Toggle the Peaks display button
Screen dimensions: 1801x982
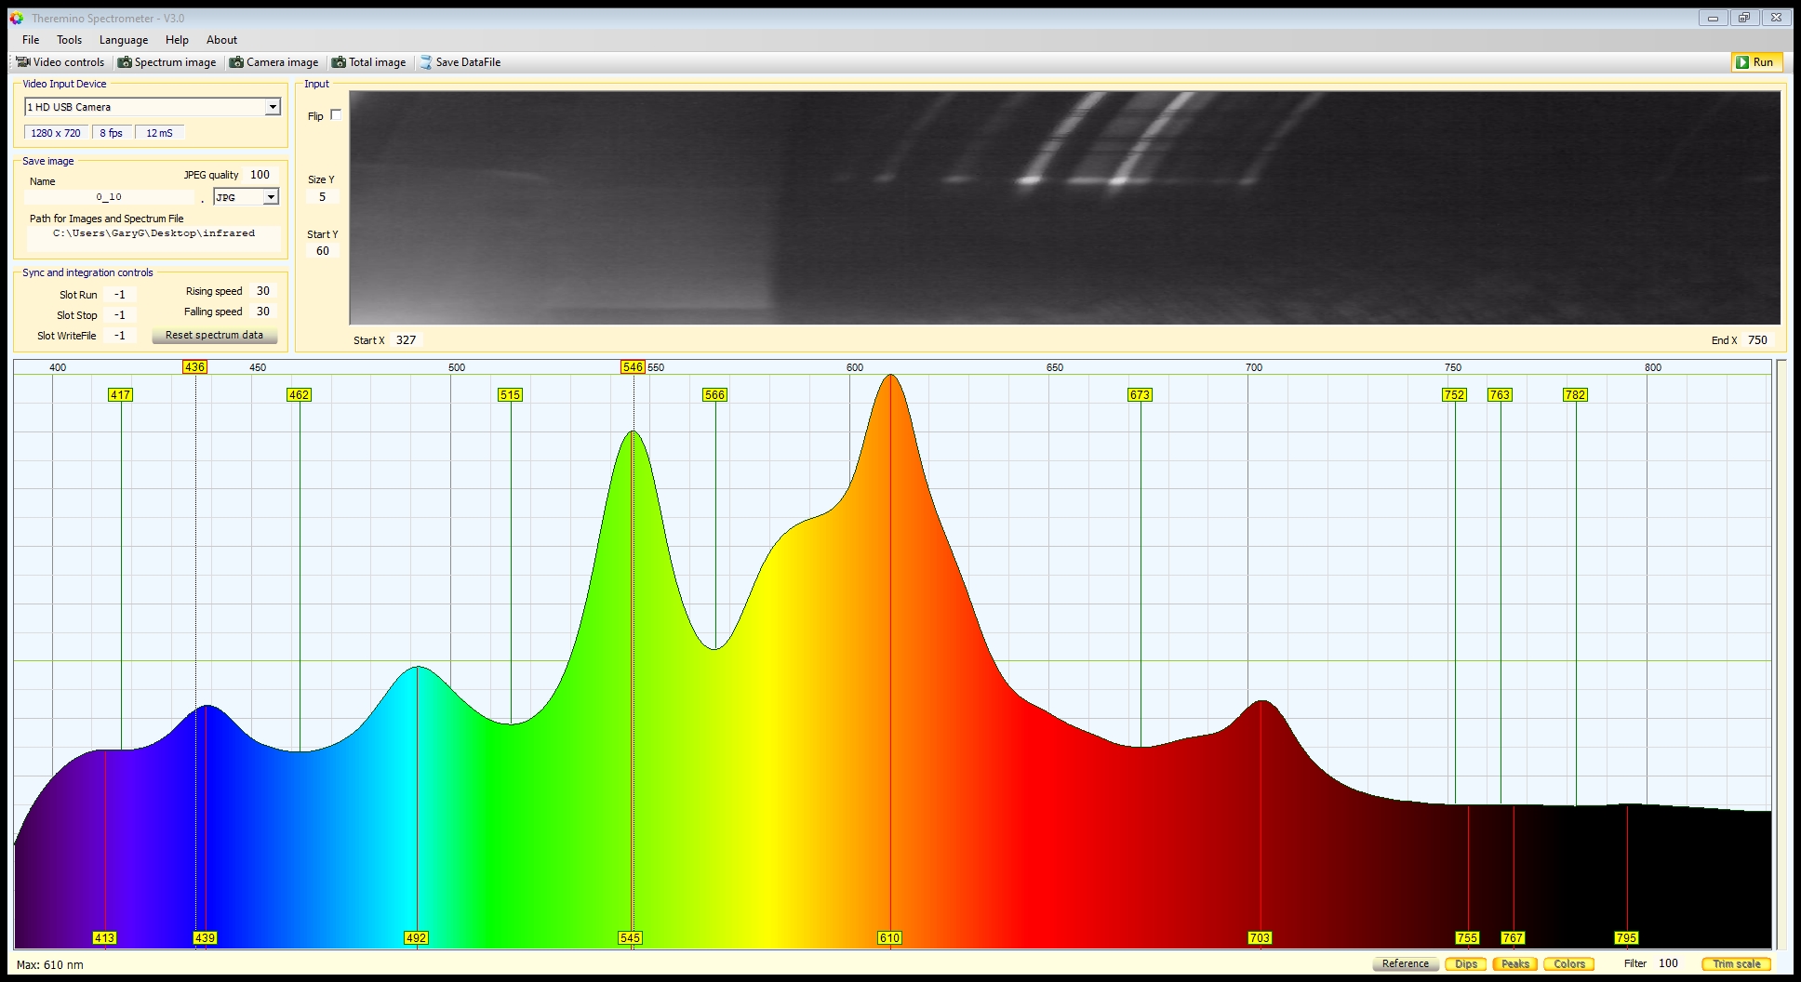click(x=1514, y=963)
